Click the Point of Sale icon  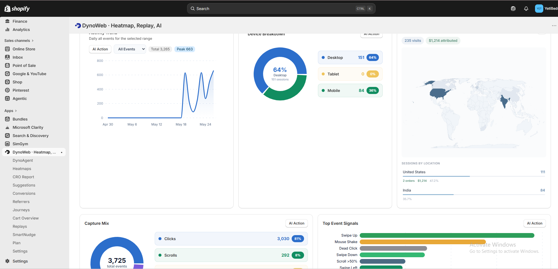coord(7,65)
